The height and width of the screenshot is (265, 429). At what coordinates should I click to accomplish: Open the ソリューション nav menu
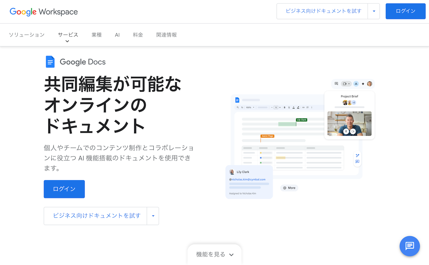click(x=27, y=35)
